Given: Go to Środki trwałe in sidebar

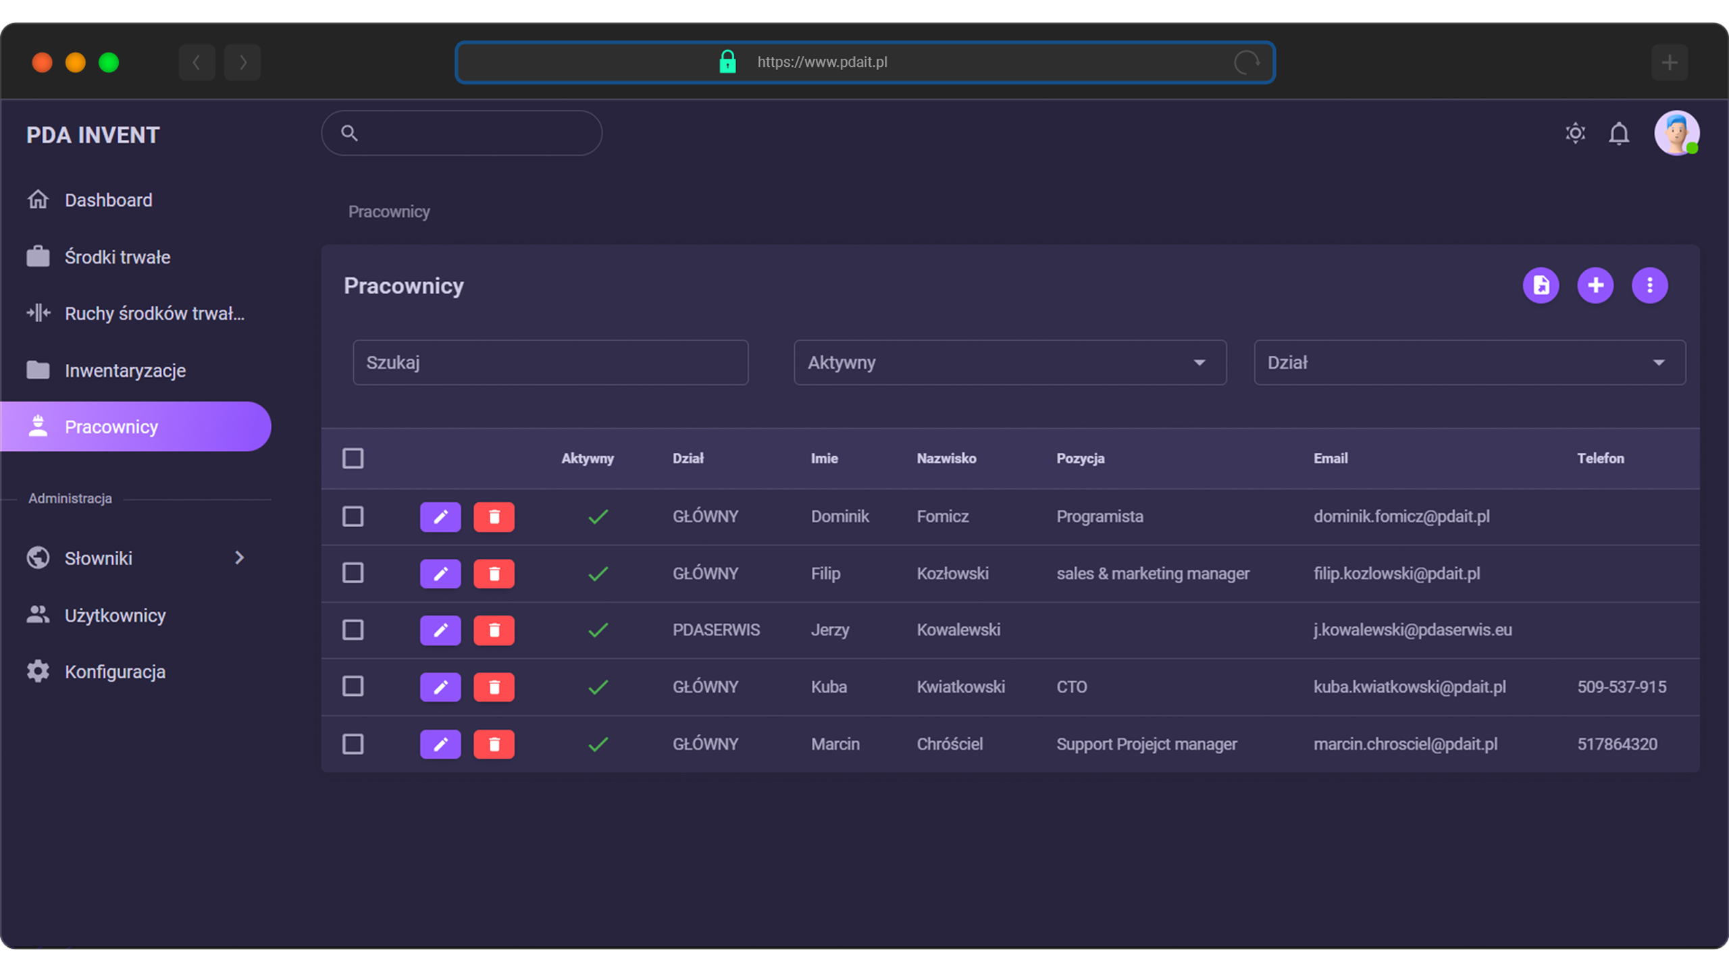Looking at the screenshot, I should click(x=117, y=257).
